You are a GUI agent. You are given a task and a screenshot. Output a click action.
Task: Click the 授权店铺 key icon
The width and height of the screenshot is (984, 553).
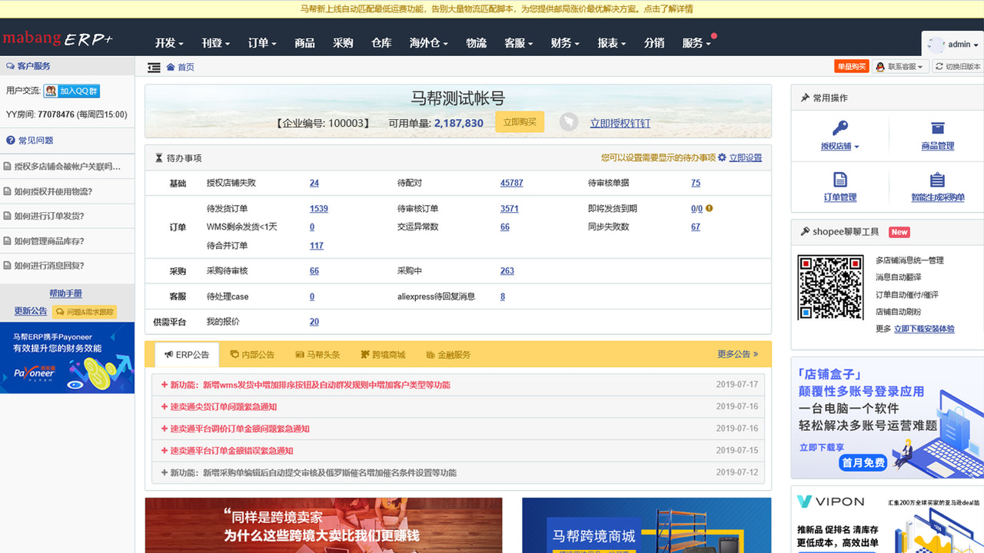click(839, 127)
